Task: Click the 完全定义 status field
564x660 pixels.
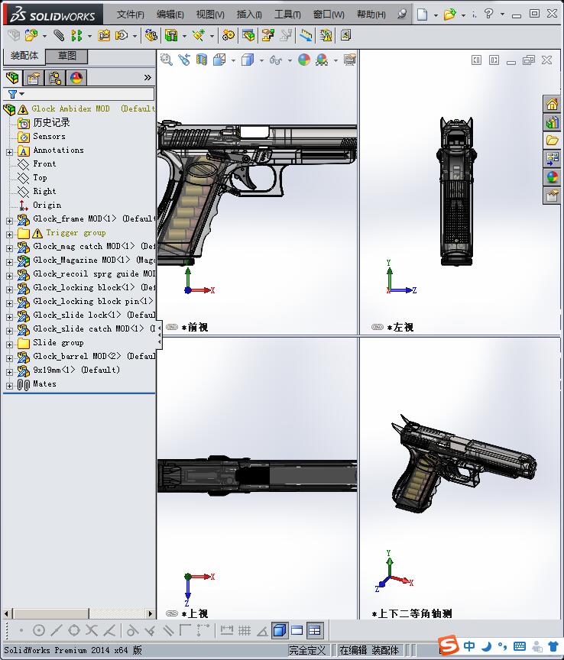Action: coord(308,650)
